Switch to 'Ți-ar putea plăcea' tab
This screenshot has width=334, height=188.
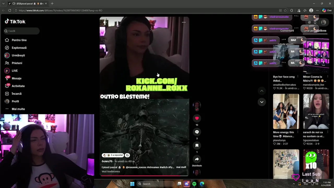click(315, 31)
